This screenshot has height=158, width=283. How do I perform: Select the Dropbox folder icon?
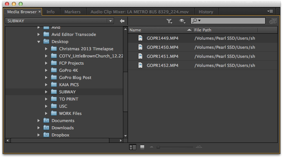[46, 135]
